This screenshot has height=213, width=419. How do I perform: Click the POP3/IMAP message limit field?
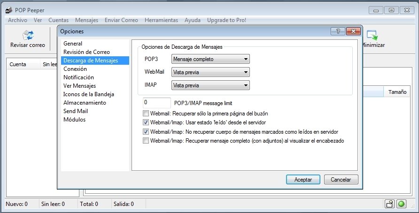click(x=157, y=103)
